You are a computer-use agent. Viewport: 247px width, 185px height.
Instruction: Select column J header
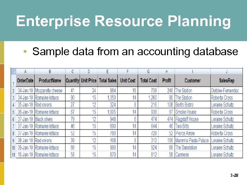click(x=227, y=72)
